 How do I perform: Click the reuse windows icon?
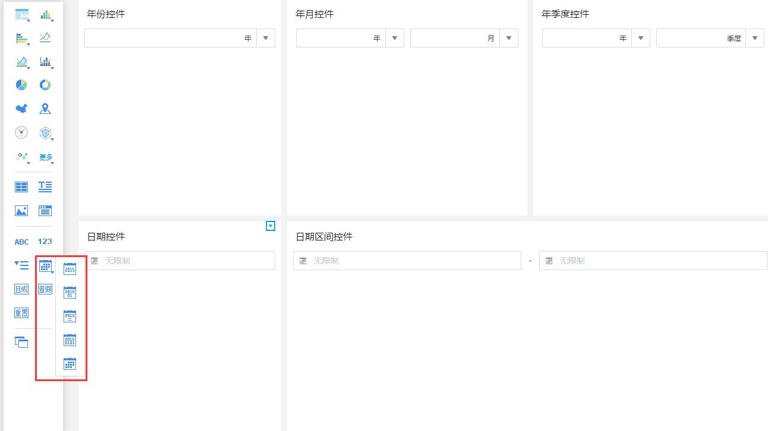click(x=21, y=342)
